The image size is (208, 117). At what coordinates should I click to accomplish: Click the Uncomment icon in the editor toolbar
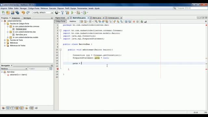point(145,21)
